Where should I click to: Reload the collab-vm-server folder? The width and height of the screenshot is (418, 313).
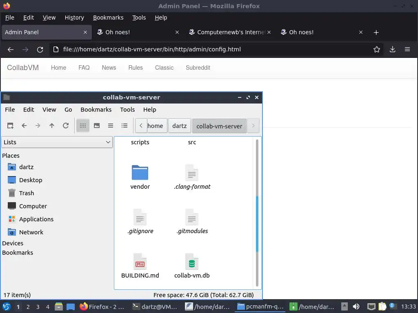(x=66, y=126)
